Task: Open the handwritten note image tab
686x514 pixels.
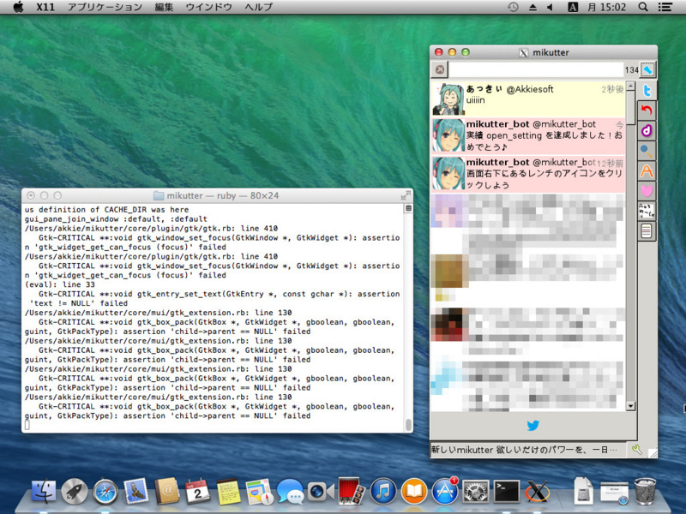Action: pos(647,211)
